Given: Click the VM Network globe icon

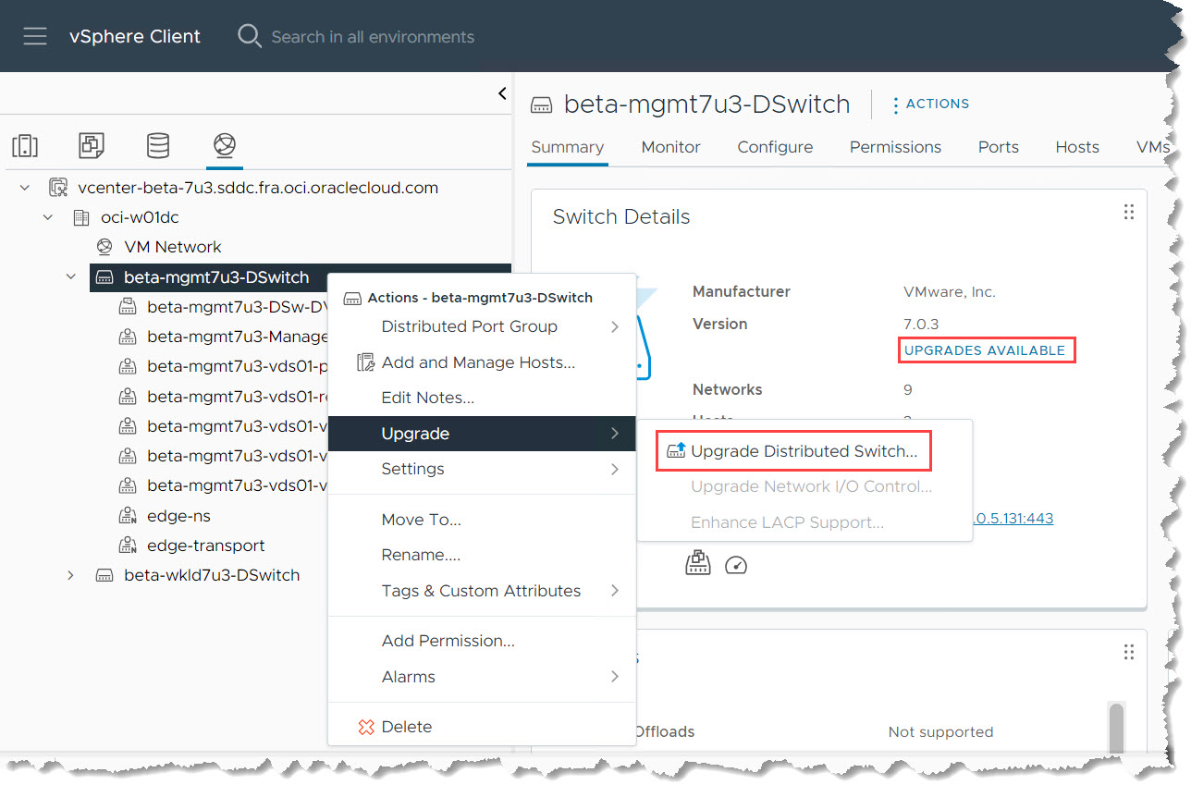Looking at the screenshot, I should tap(104, 247).
